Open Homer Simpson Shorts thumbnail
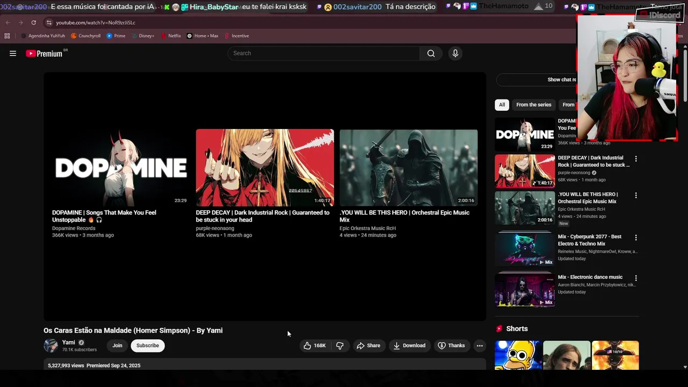688x387 pixels. click(518, 355)
